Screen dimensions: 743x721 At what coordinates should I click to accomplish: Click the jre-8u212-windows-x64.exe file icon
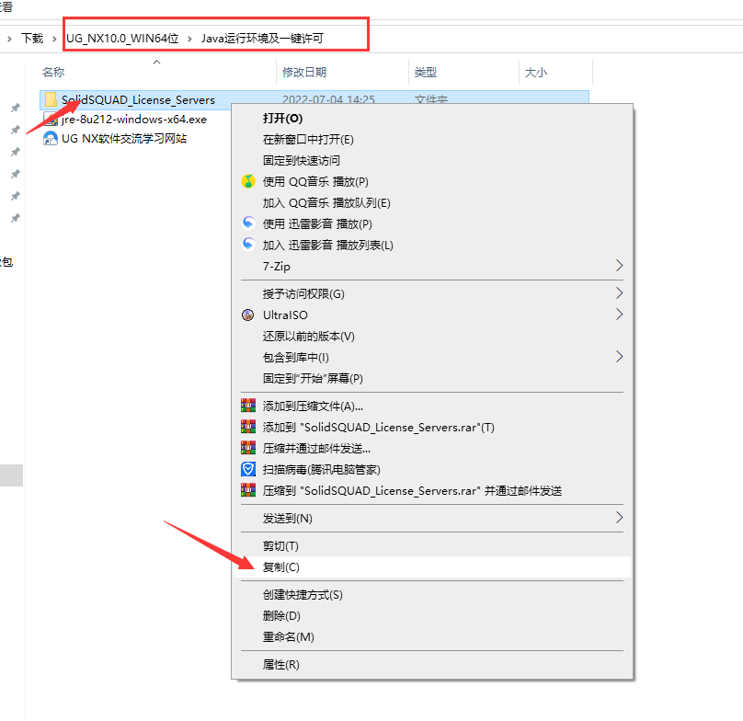pos(51,119)
